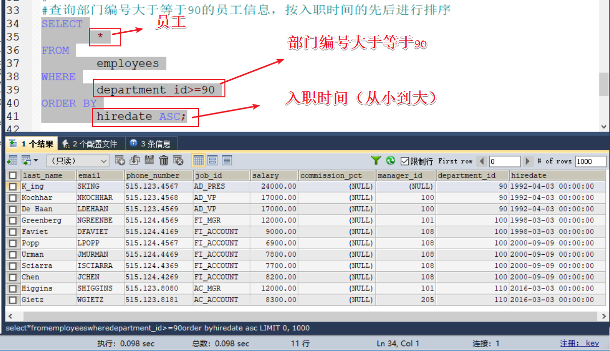This screenshot has width=610, height=351.
Task: Click the 24000.00 salary cell
Action: (x=274, y=187)
